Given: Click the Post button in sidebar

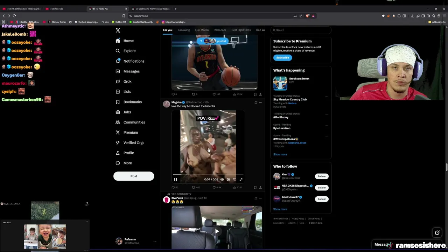Looking at the screenshot, I should pyautogui.click(x=134, y=176).
